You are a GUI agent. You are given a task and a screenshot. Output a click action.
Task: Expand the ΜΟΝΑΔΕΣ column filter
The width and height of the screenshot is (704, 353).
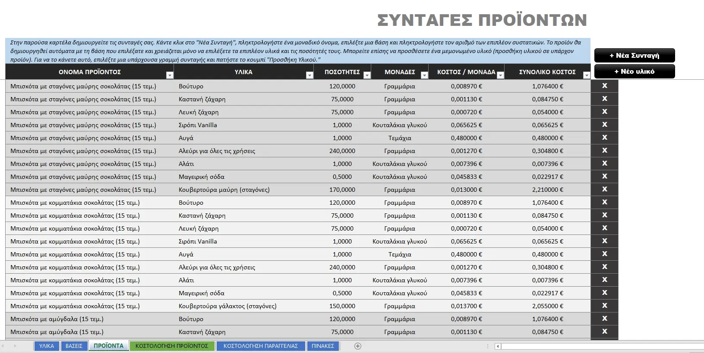coord(424,75)
